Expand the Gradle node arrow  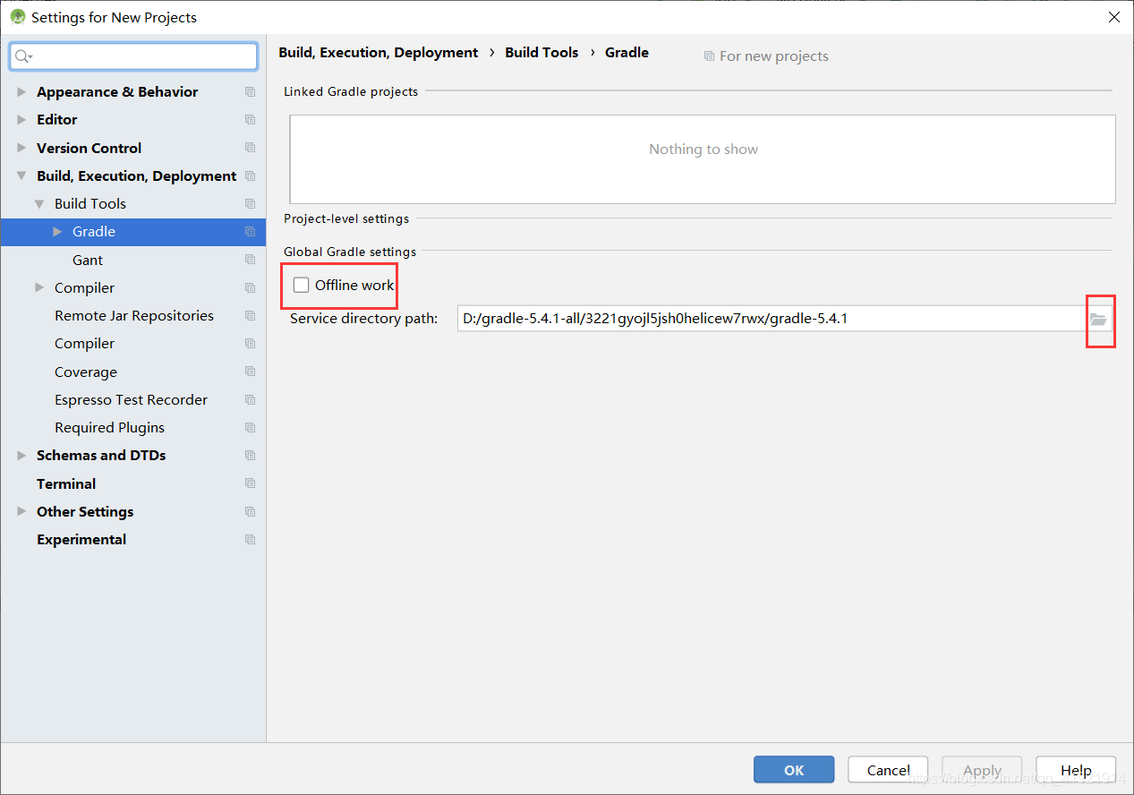[57, 232]
